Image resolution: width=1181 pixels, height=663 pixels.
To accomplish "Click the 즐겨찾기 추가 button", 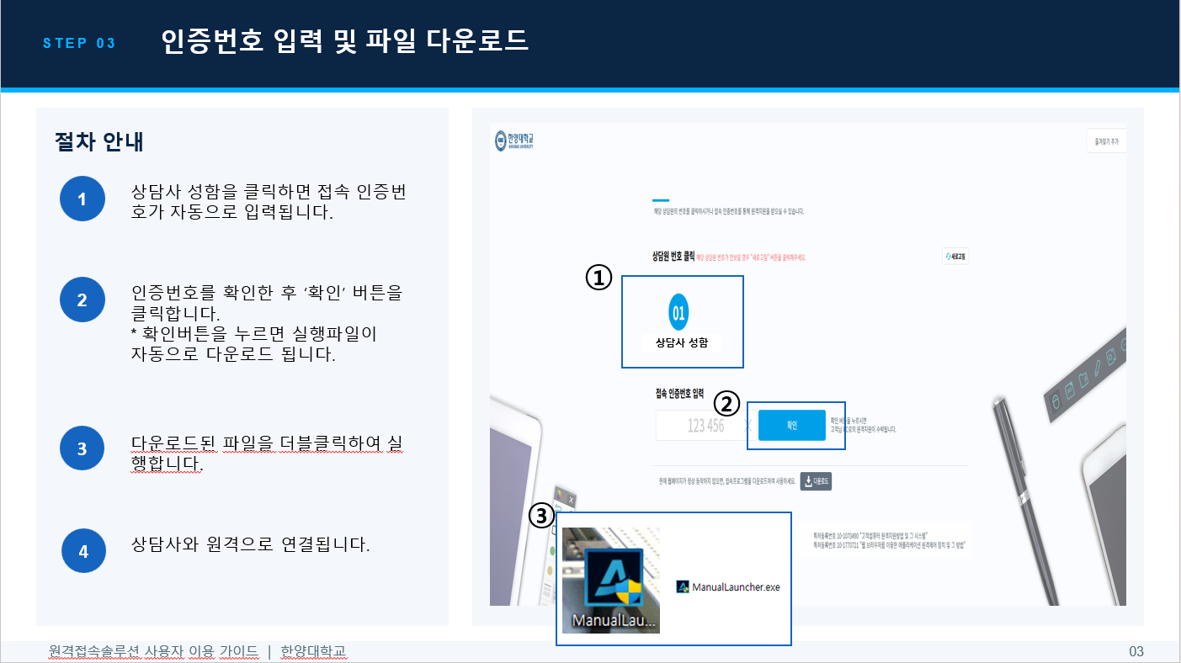I will [x=1106, y=141].
